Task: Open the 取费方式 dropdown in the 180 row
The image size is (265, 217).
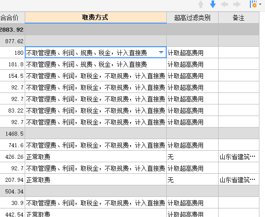Action: click(161, 53)
